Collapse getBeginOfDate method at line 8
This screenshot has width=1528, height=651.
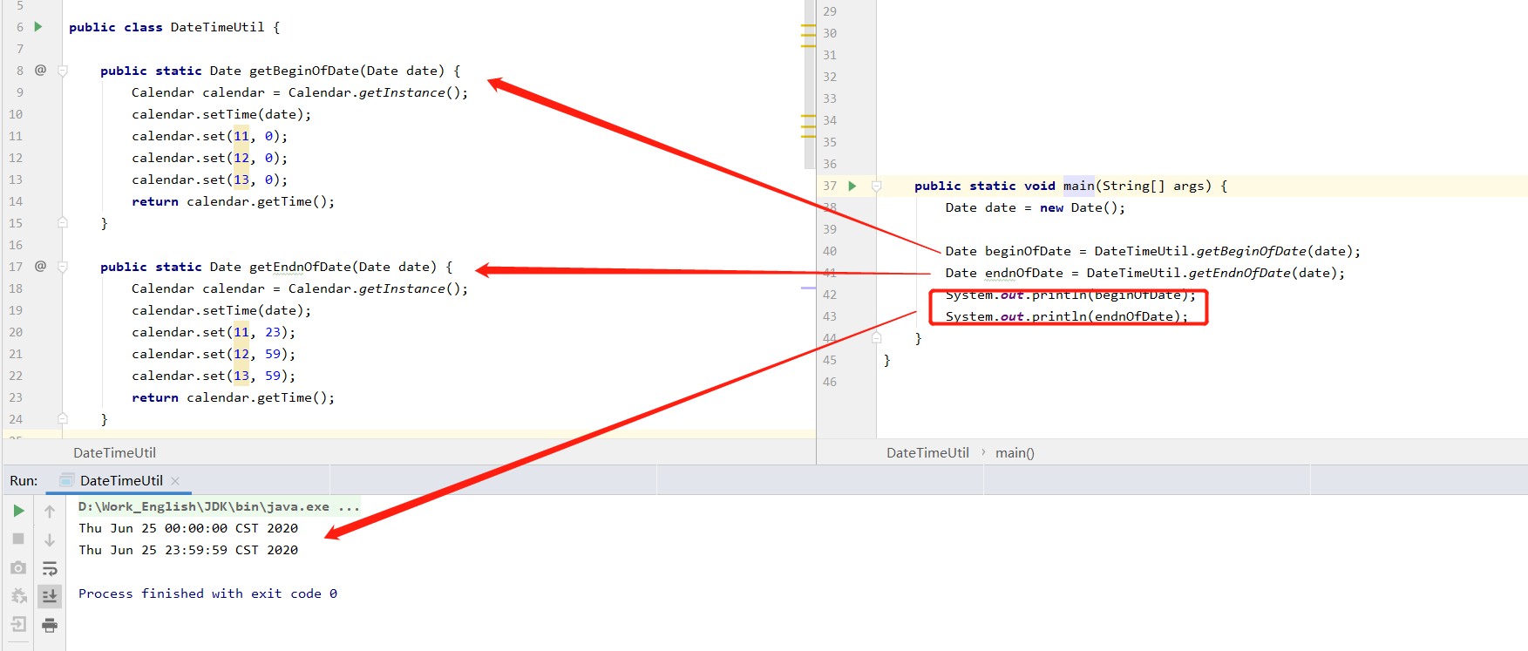63,71
